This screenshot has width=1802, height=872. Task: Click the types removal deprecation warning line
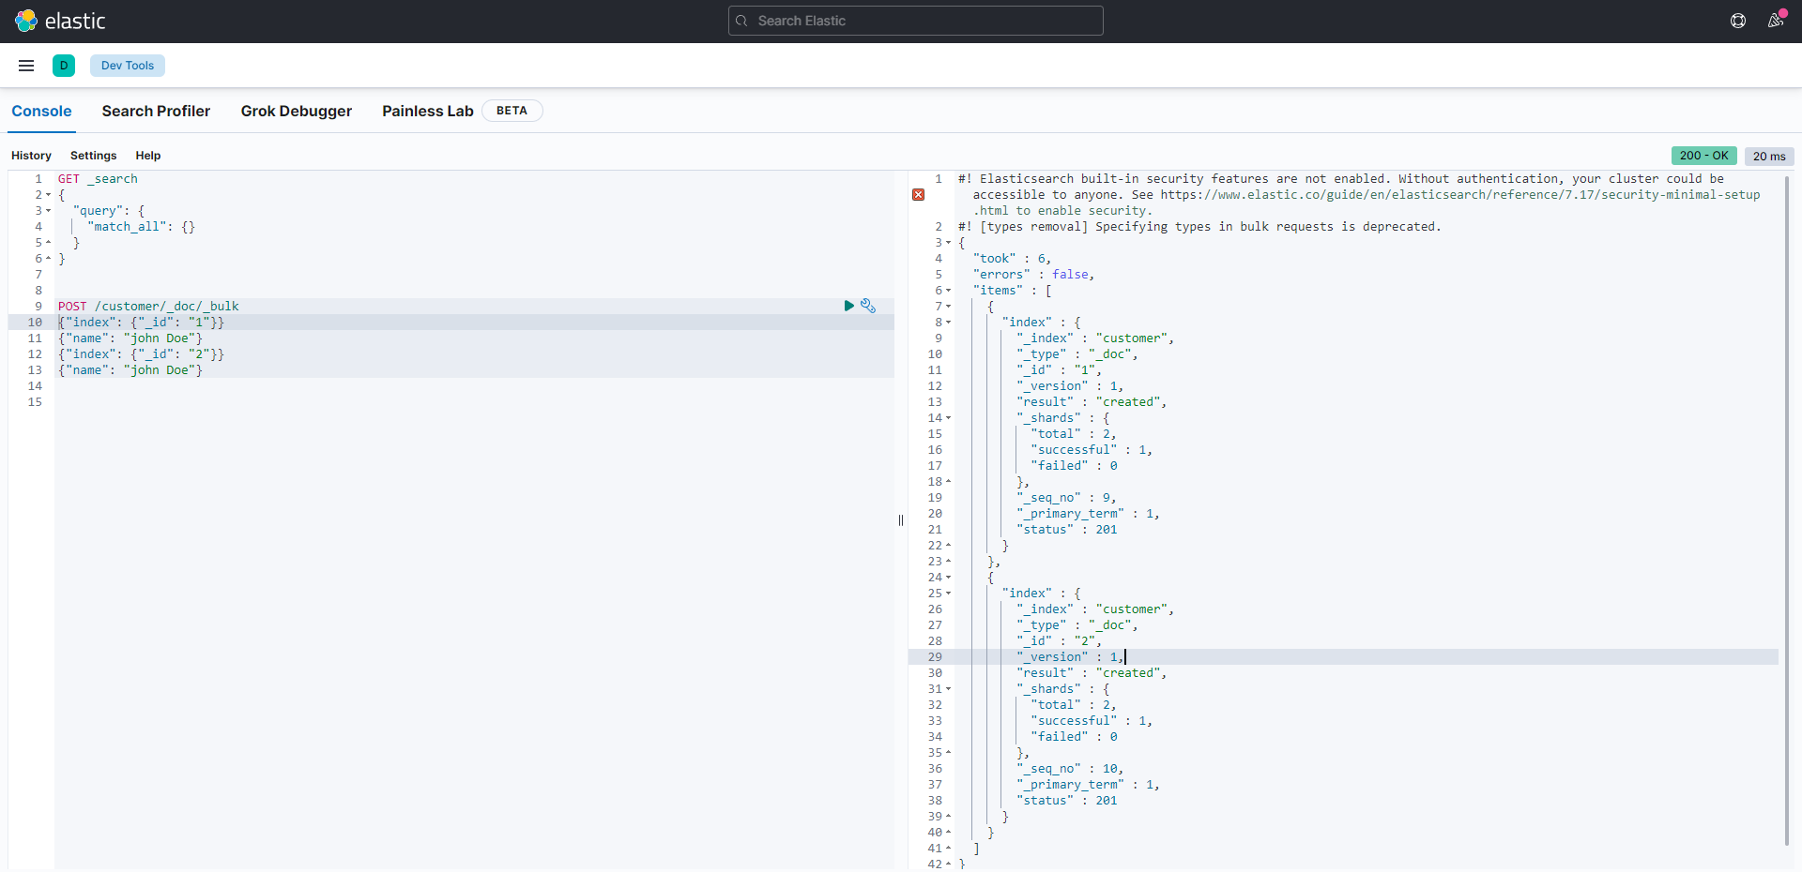click(1199, 227)
